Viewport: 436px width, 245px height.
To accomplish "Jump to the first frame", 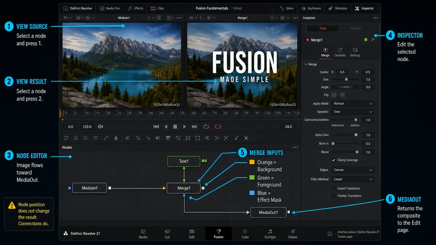I will click(156, 127).
